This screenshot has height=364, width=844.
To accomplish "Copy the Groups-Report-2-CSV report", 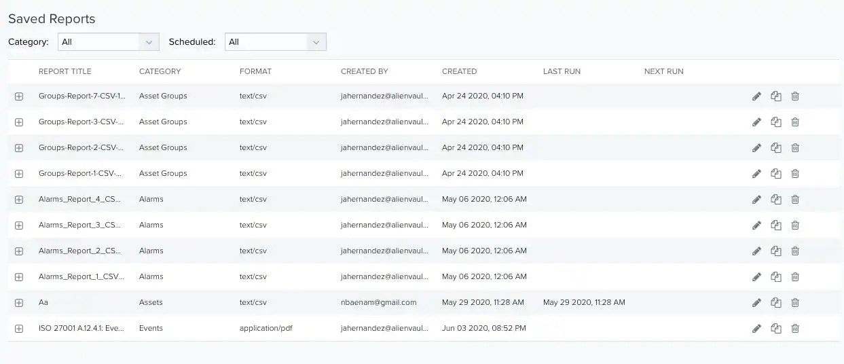I will pyautogui.click(x=776, y=148).
